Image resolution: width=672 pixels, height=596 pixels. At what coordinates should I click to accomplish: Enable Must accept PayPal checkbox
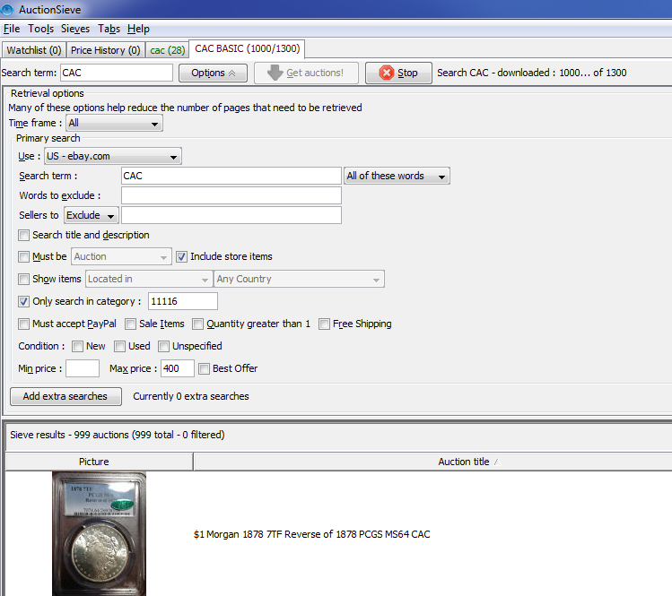pyautogui.click(x=23, y=324)
